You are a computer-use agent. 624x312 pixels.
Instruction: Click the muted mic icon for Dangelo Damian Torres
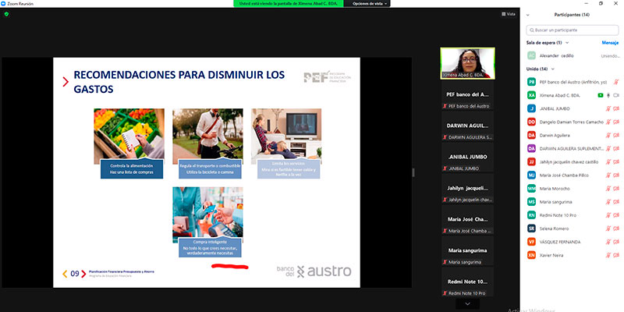pos(608,122)
